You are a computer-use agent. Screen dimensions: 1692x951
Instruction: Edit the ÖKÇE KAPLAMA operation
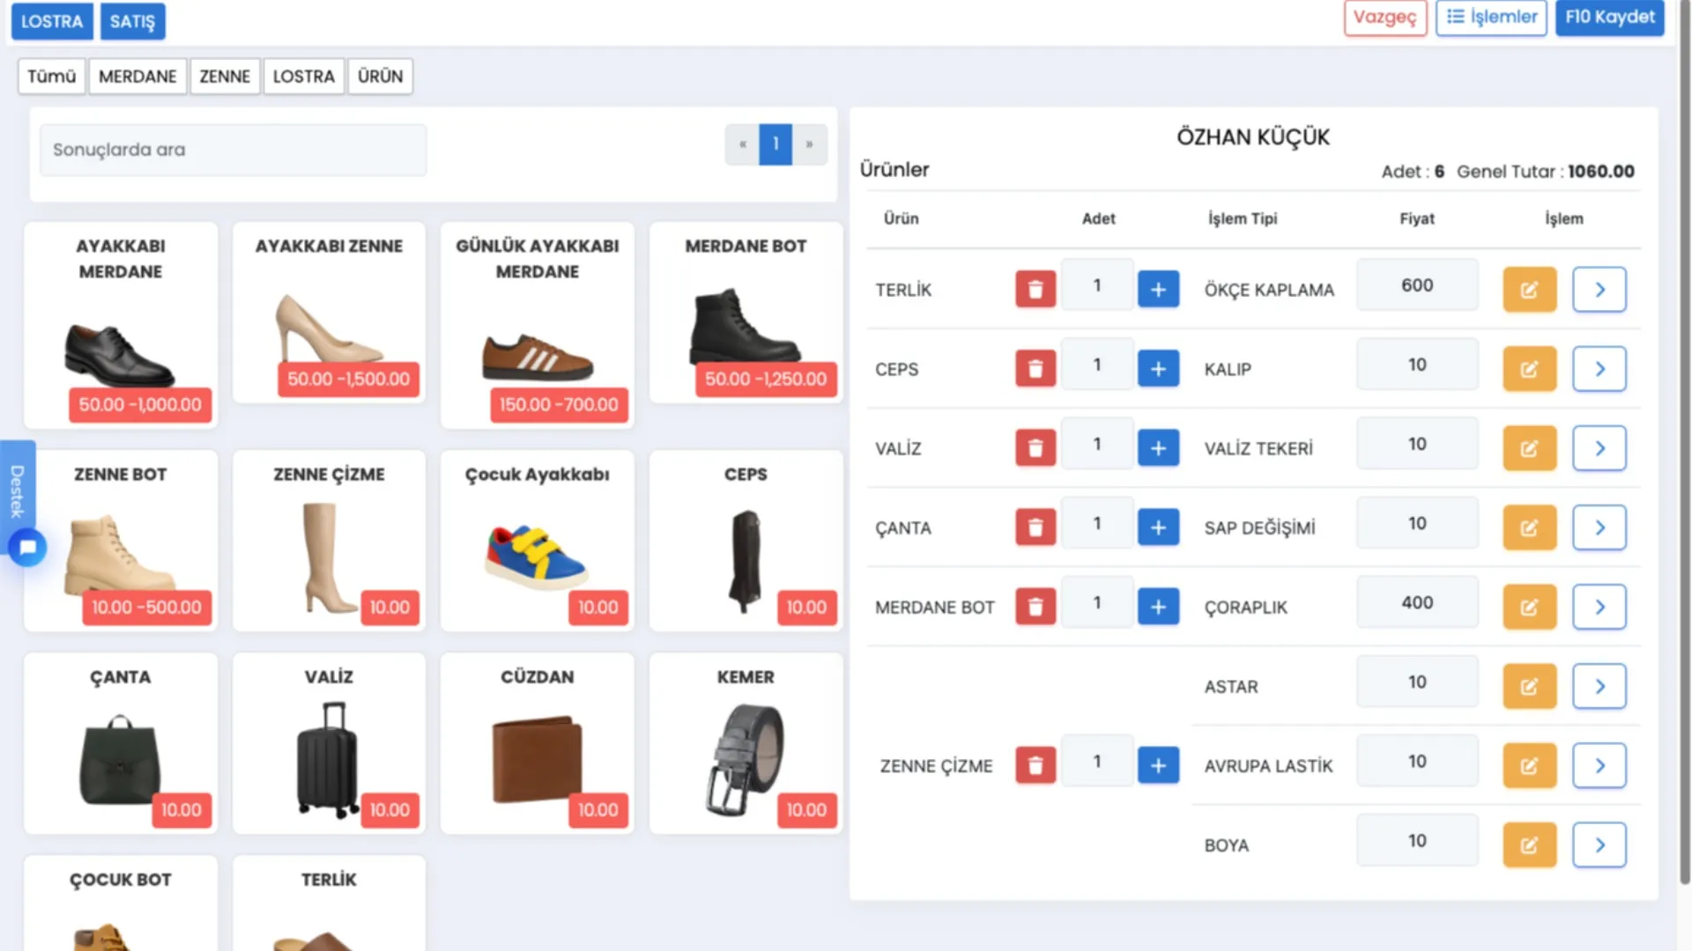[1529, 289]
